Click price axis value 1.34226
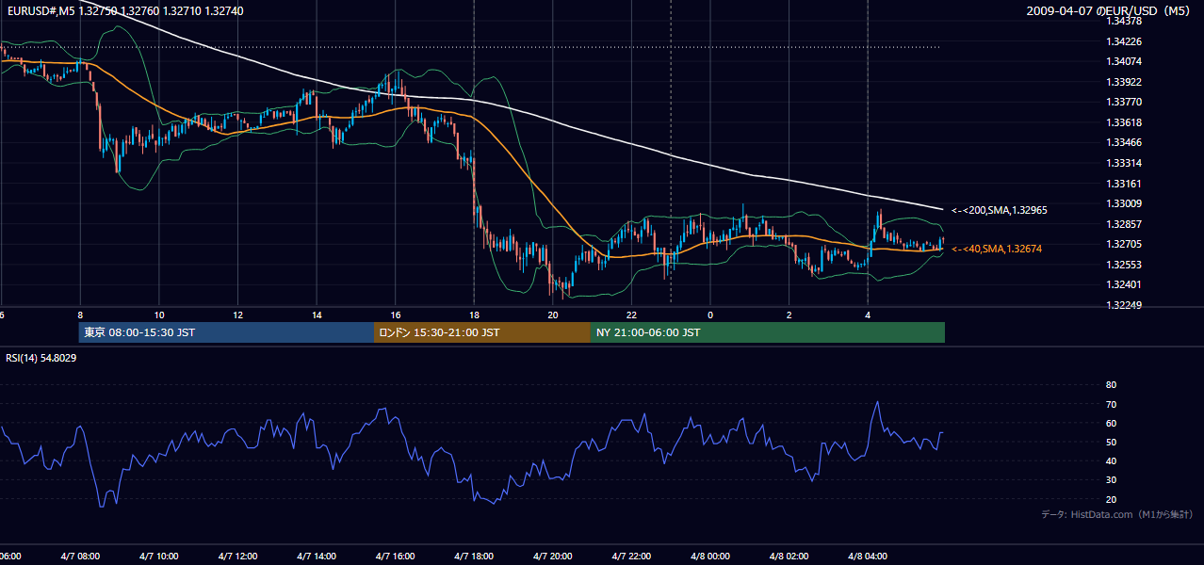The image size is (1204, 565). click(1124, 41)
